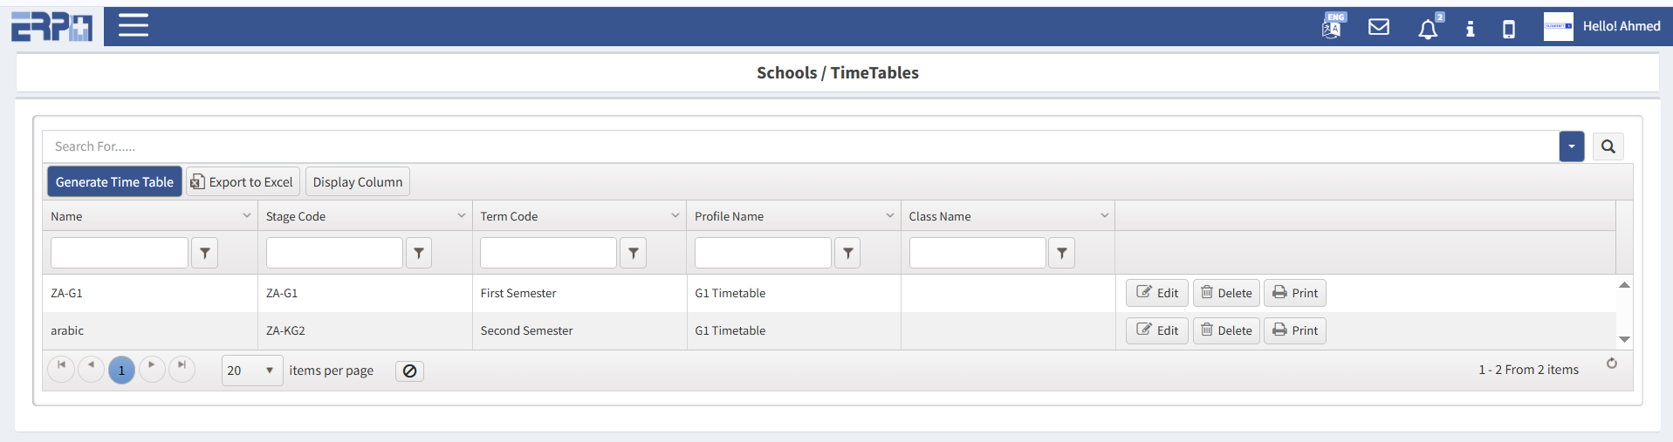
Task: View notifications via the bell icon
Action: (1428, 29)
